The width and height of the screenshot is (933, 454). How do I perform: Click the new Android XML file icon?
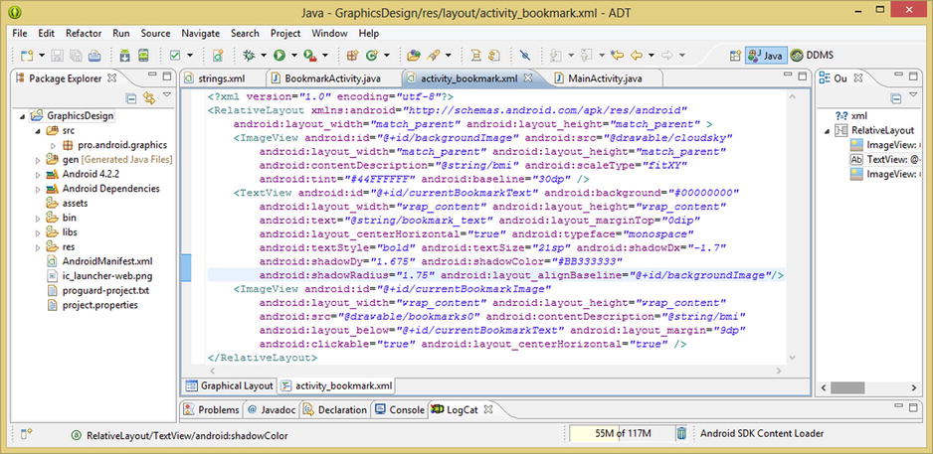[x=218, y=56]
